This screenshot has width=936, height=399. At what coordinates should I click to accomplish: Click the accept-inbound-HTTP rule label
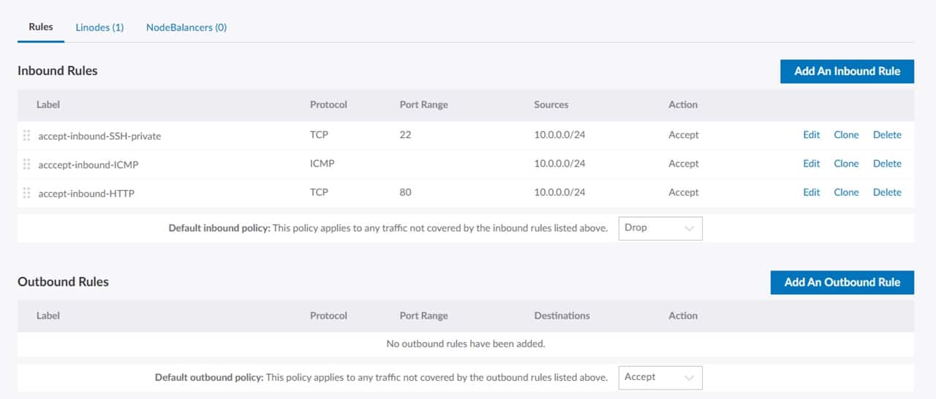(86, 194)
